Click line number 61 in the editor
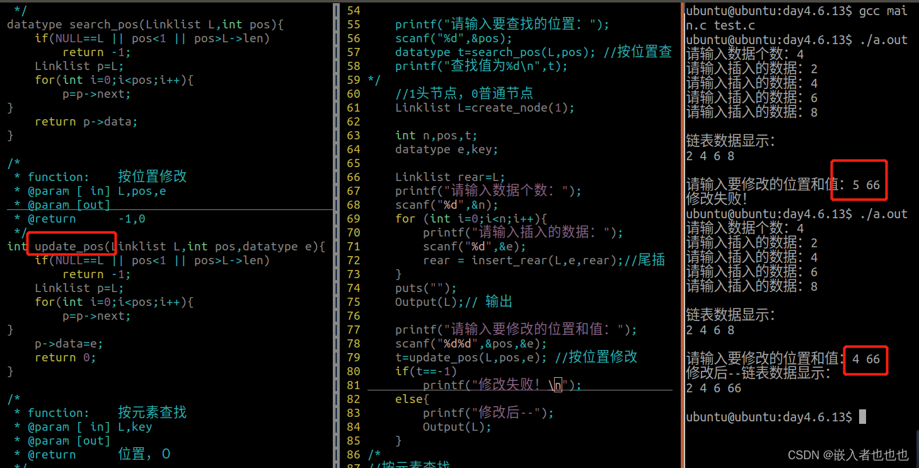This screenshot has width=919, height=468. pos(353,107)
